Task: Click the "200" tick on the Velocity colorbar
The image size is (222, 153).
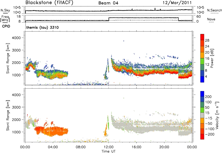Action: point(208,97)
